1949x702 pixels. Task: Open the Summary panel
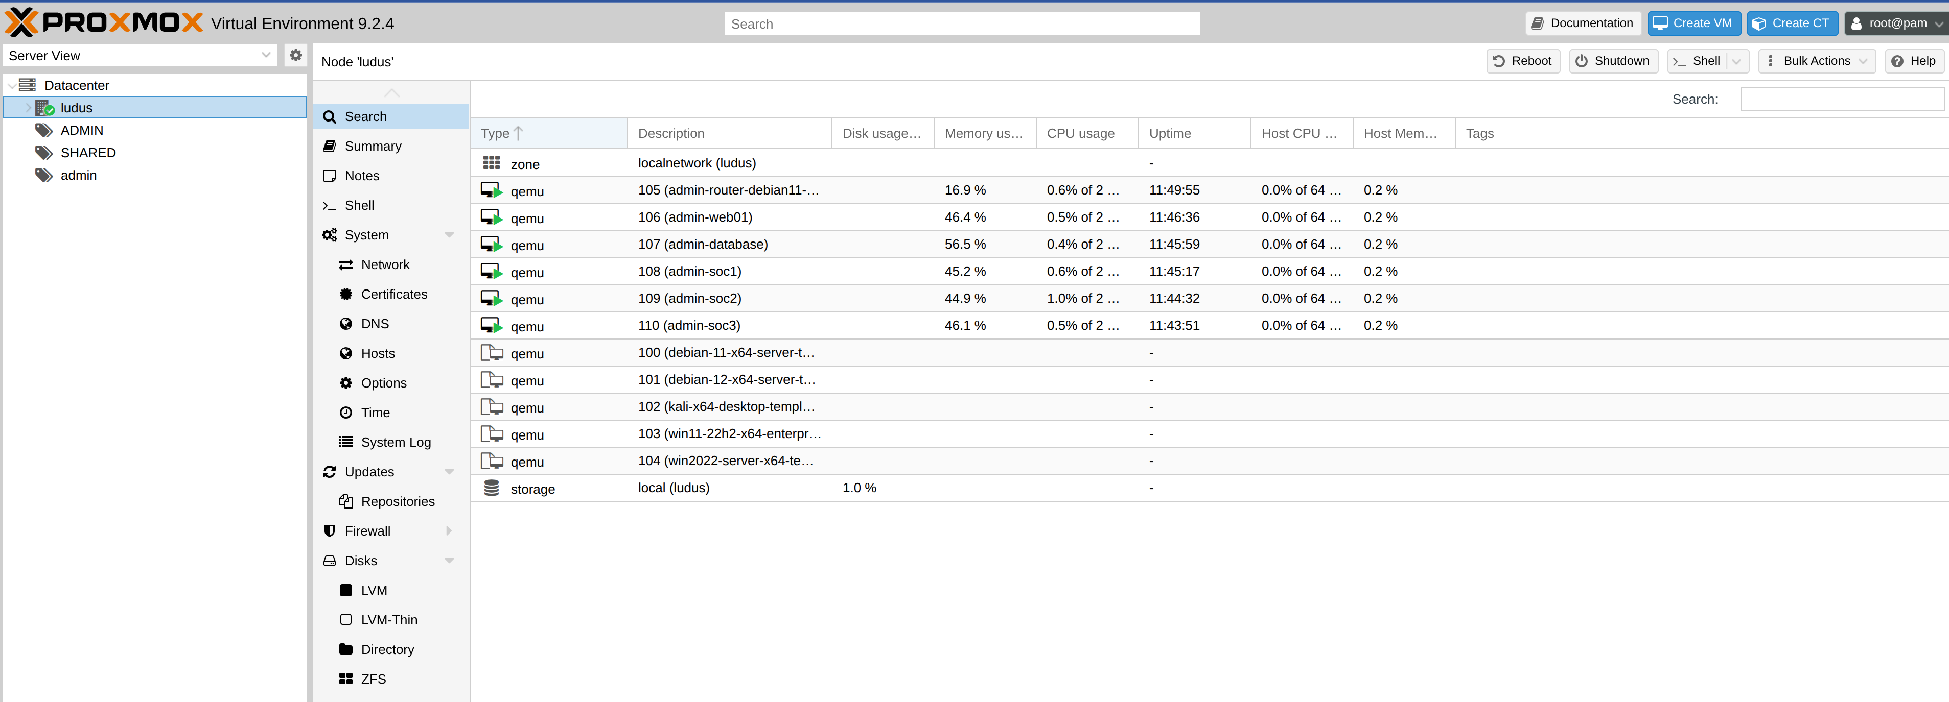coord(391,146)
